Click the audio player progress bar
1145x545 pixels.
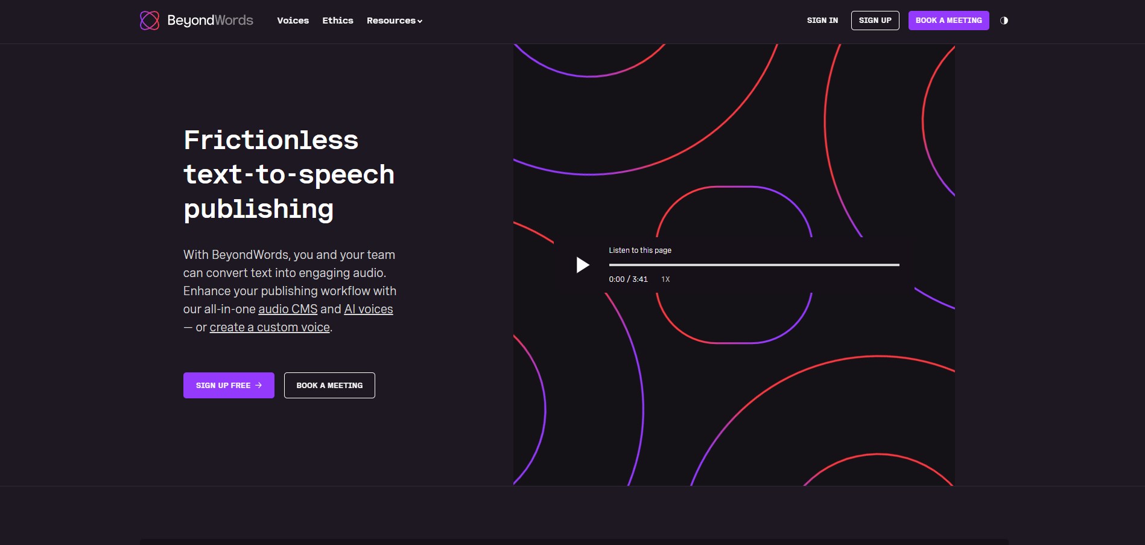click(754, 264)
